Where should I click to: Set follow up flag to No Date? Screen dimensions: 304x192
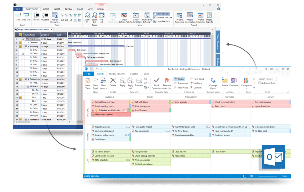196,83
